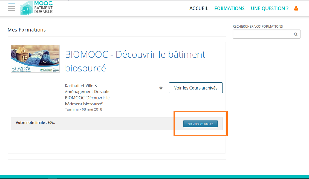Screen dimensions: 309x179
Task: Click the RECHERCHER VOS FORMATIONS label
Action: (x=258, y=26)
